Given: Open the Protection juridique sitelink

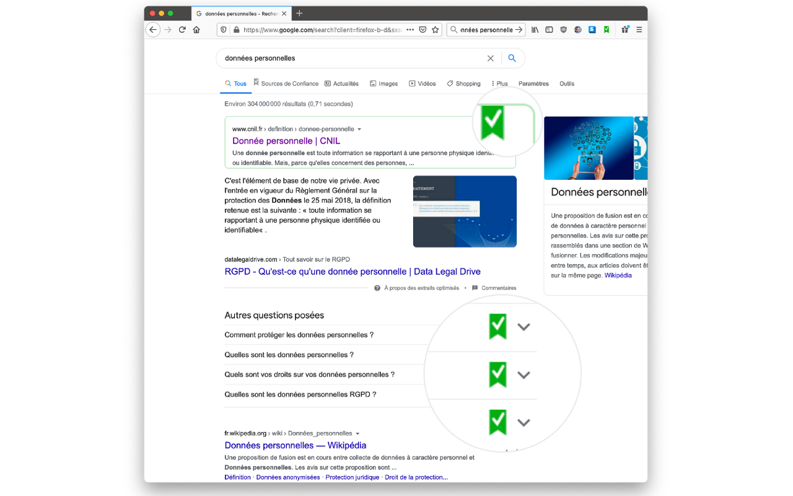Looking at the screenshot, I should pyautogui.click(x=353, y=477).
